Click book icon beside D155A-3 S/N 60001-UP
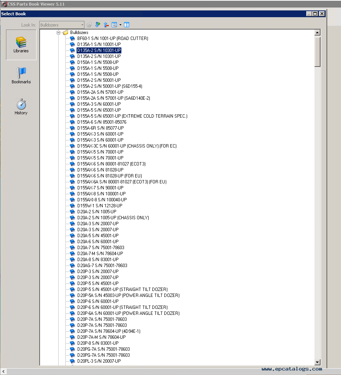Image resolution: width=341 pixels, height=375 pixels. (72, 104)
